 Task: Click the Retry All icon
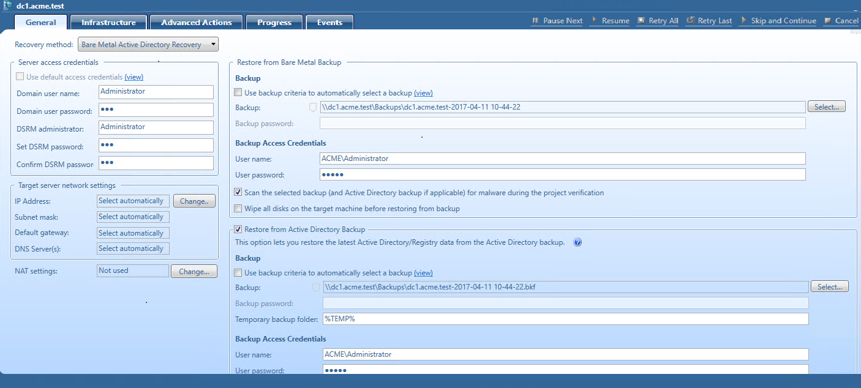coord(641,21)
